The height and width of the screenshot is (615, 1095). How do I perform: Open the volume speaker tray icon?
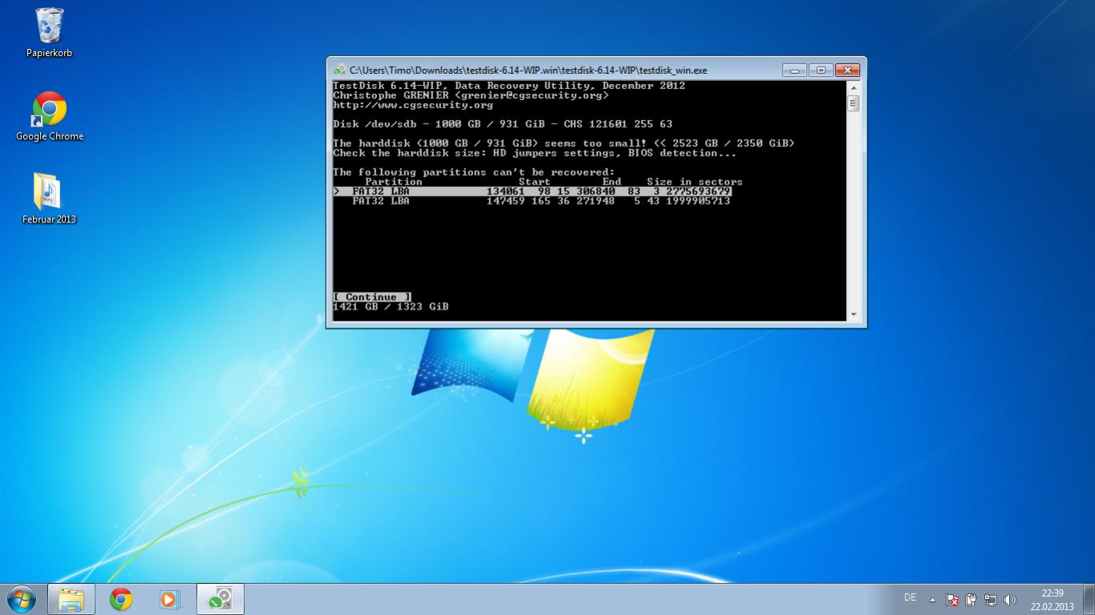[x=1010, y=600]
